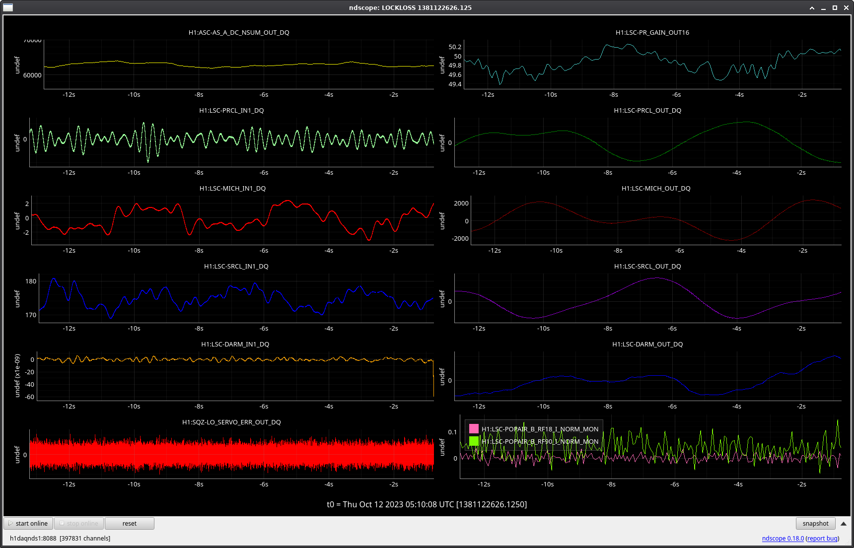This screenshot has height=548, width=854.
Task: Click the red H1:SQZ-LO_SERVO_ERR_OUT_DQ trace
Action: (x=231, y=454)
